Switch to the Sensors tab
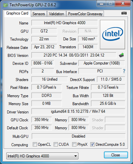Image resolution: width=133 pixels, height=164 pixels. pyautogui.click(x=39, y=14)
